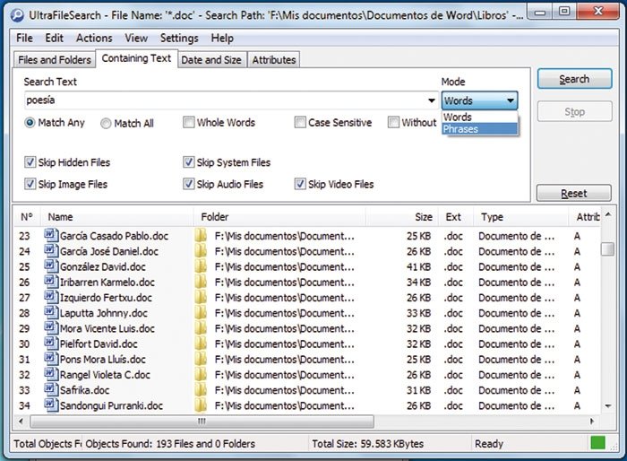Choose Words in the Mode dropdown list
The image size is (627, 461).
pyautogui.click(x=480, y=117)
